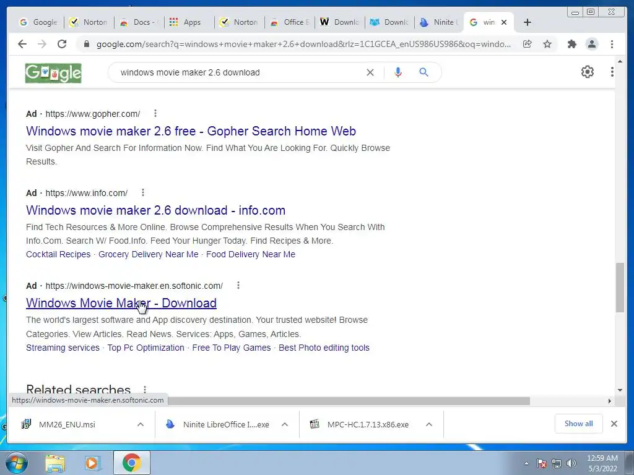Screen dimensions: 634x475
Task: Open options dots for info.com ad
Action: tap(143, 193)
